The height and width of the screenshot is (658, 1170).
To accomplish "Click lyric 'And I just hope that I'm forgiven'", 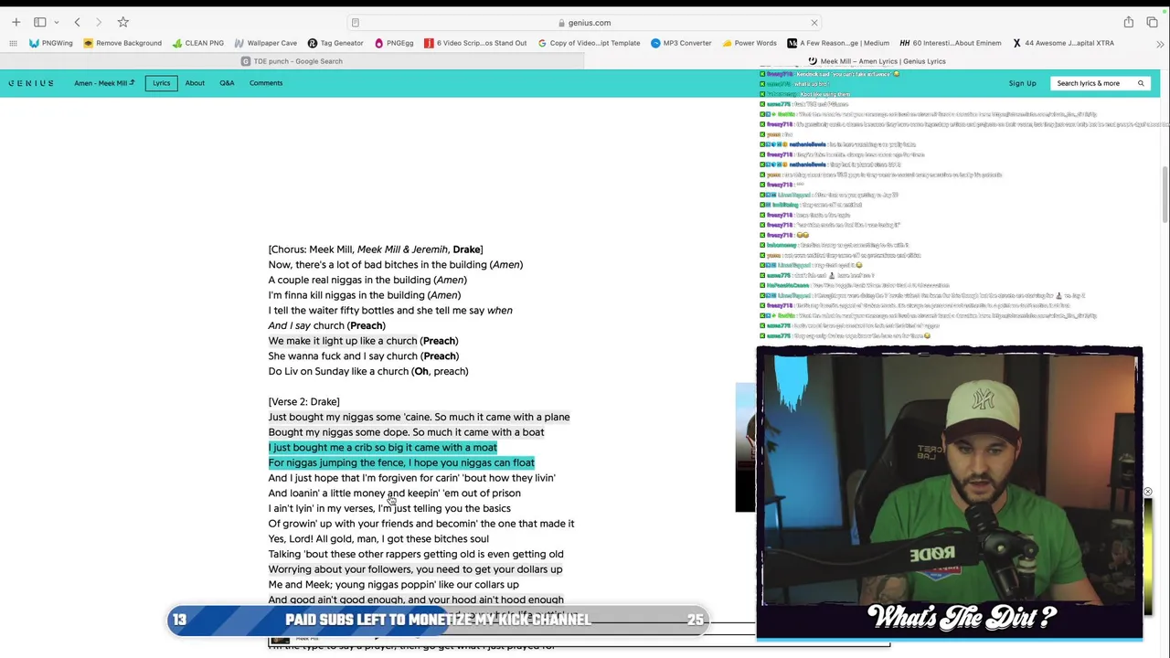I will [411, 478].
